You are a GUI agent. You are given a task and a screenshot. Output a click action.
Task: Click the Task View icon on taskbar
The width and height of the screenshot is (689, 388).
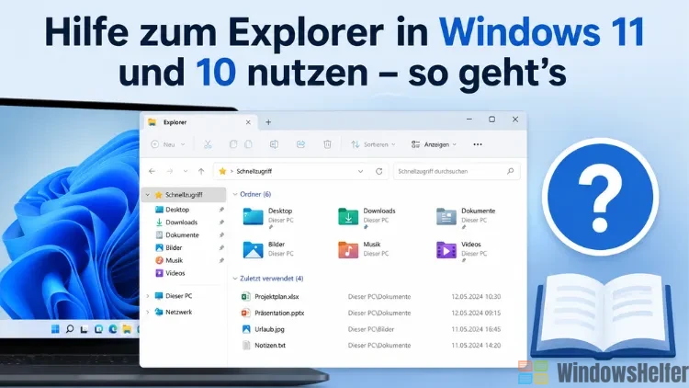coord(84,328)
